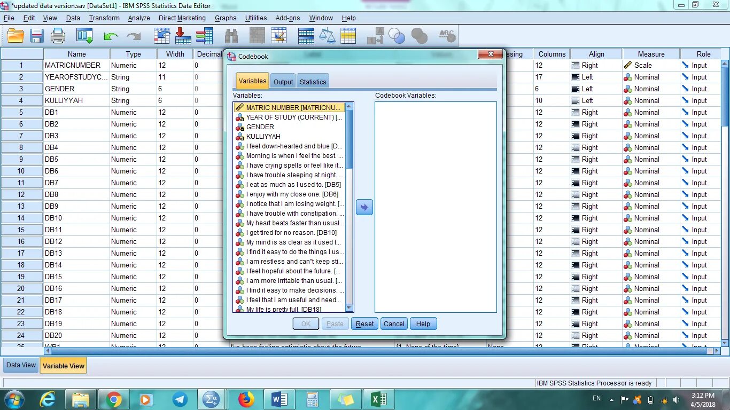The width and height of the screenshot is (730, 410).
Task: Select 'I eat as much as I used to' variable
Action: (x=290, y=184)
